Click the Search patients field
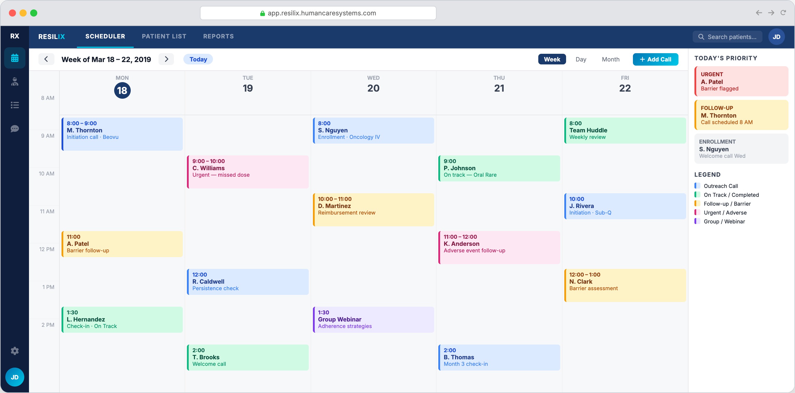 (727, 37)
